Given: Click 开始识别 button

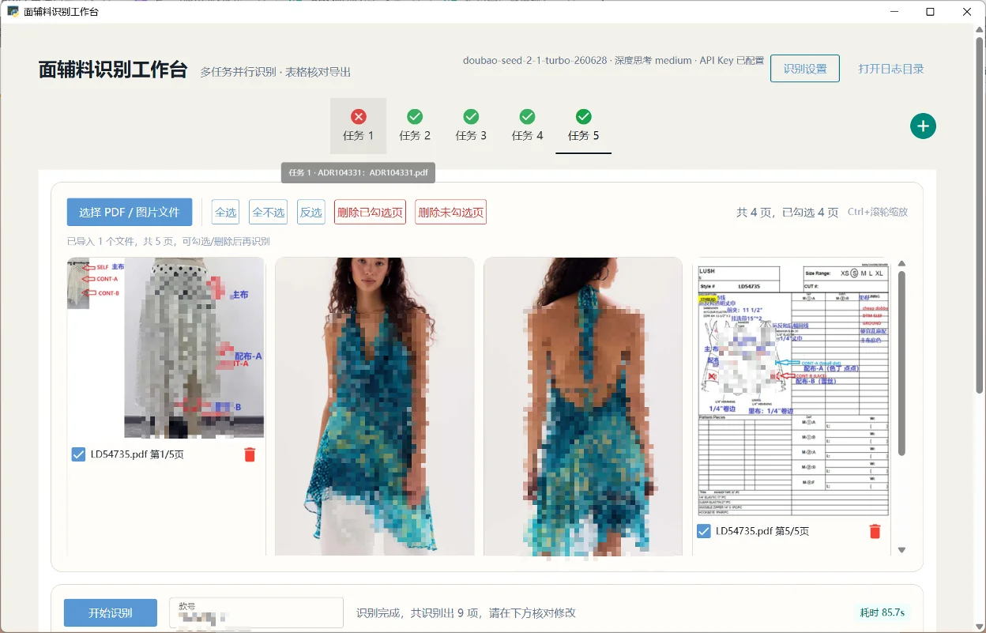Looking at the screenshot, I should pos(111,612).
